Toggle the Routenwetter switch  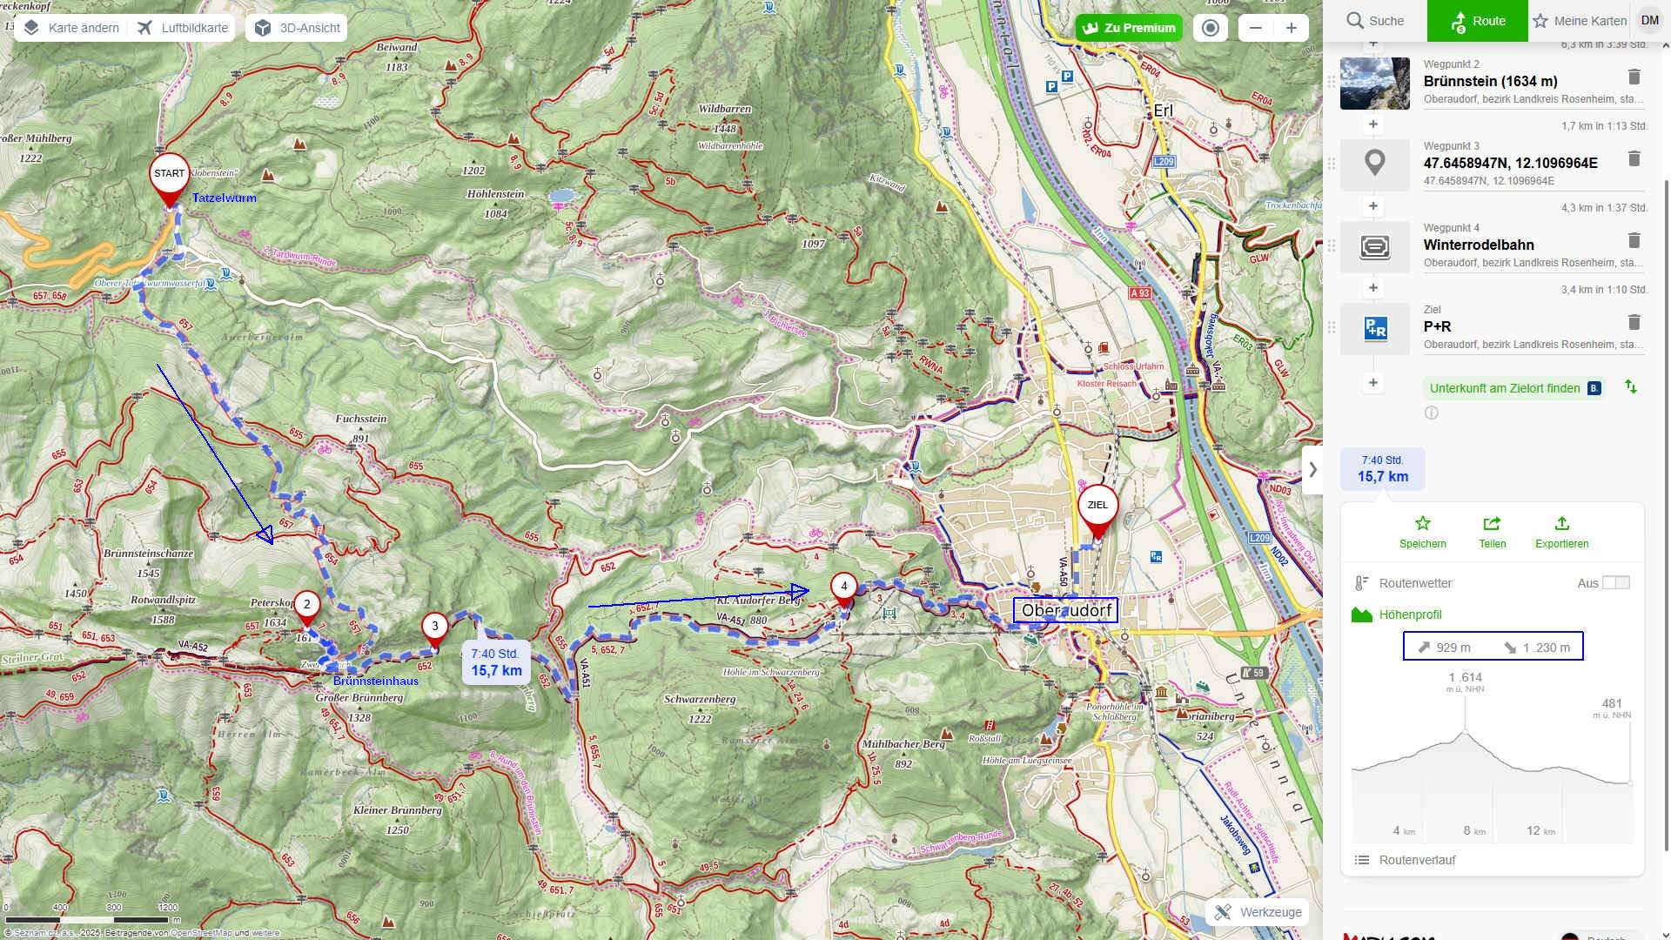point(1615,583)
